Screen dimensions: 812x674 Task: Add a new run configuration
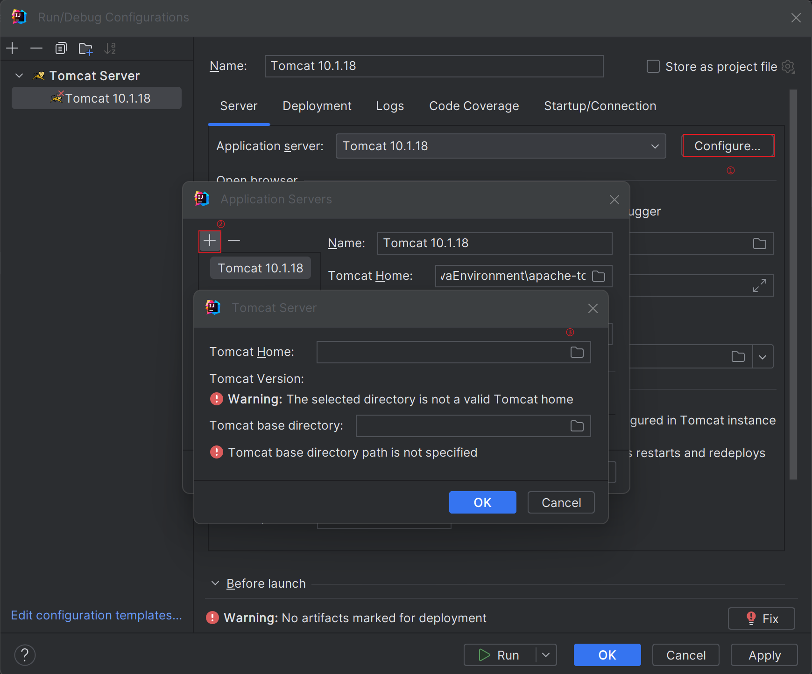coord(12,48)
